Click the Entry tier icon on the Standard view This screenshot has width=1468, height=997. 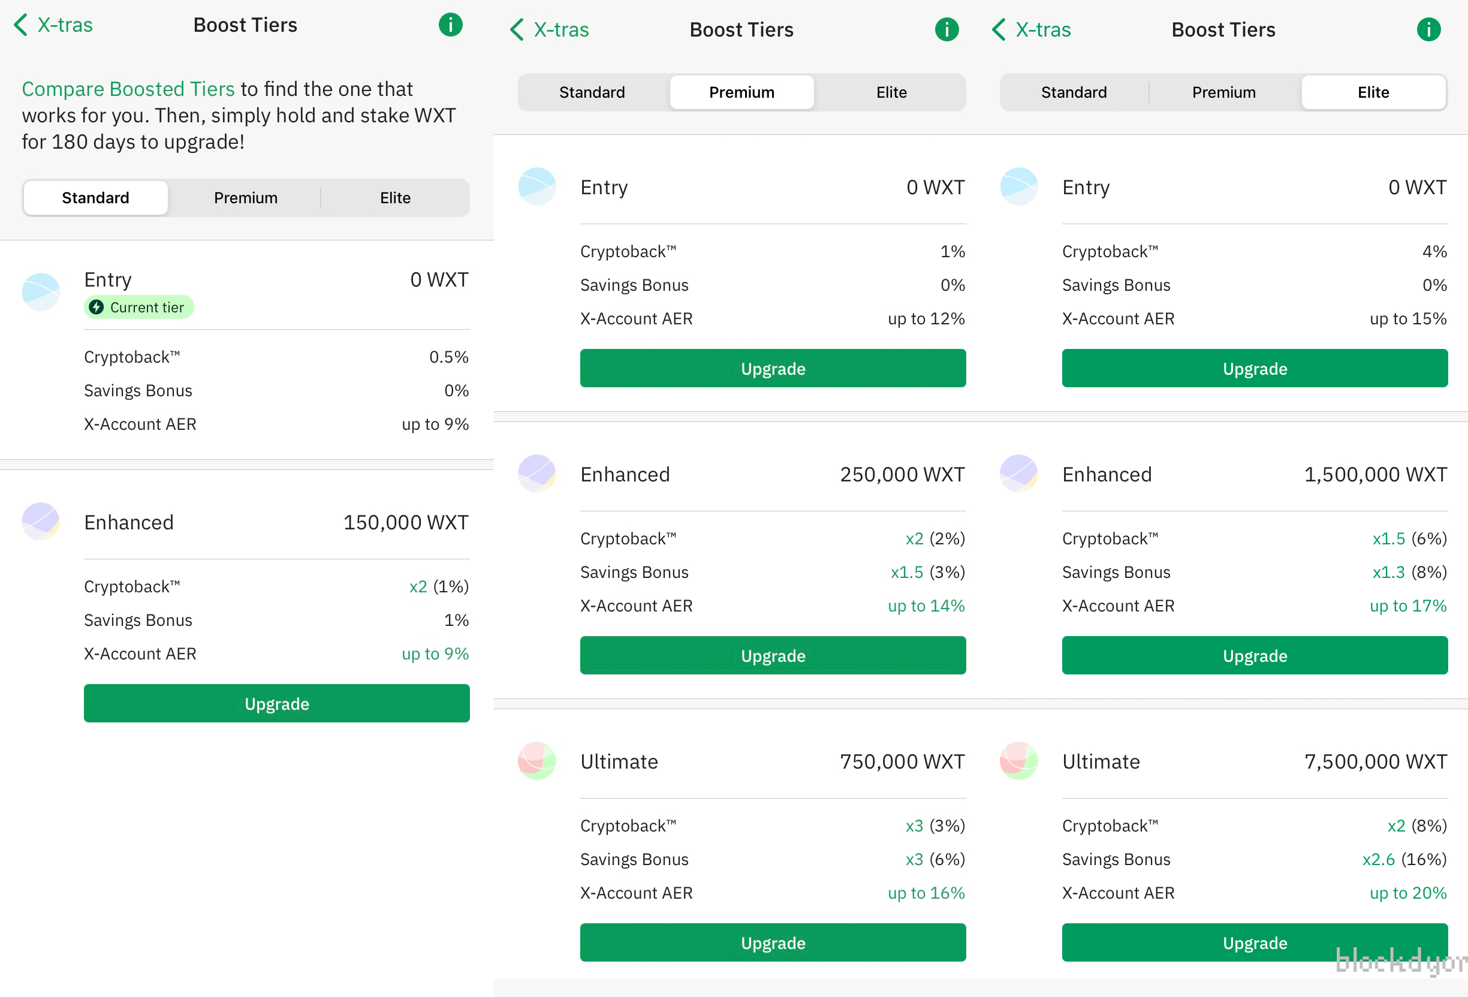(x=40, y=291)
